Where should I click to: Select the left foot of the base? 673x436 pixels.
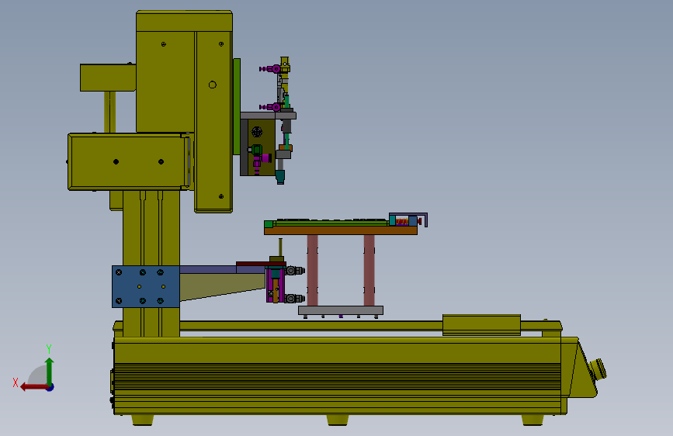coord(143,420)
